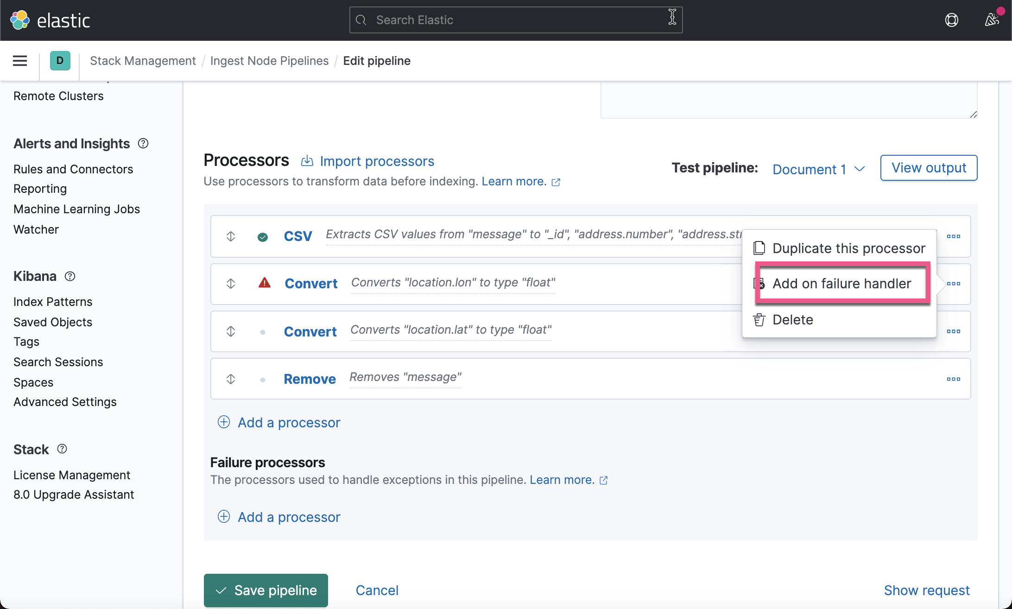Click the external link icon after Learn more
This screenshot has width=1012, height=609.
(x=556, y=182)
